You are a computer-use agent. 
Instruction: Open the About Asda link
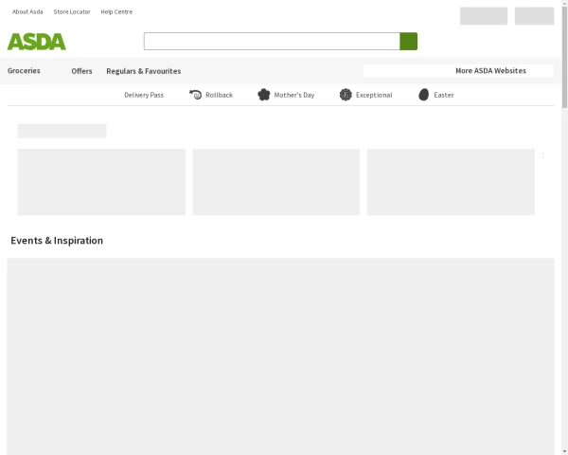27,11
